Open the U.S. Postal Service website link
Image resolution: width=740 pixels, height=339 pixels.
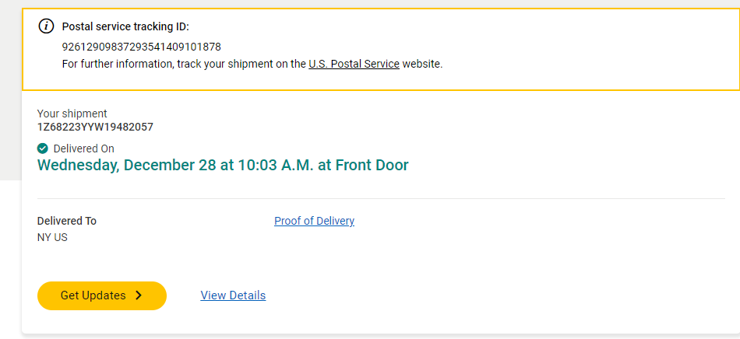(x=354, y=64)
